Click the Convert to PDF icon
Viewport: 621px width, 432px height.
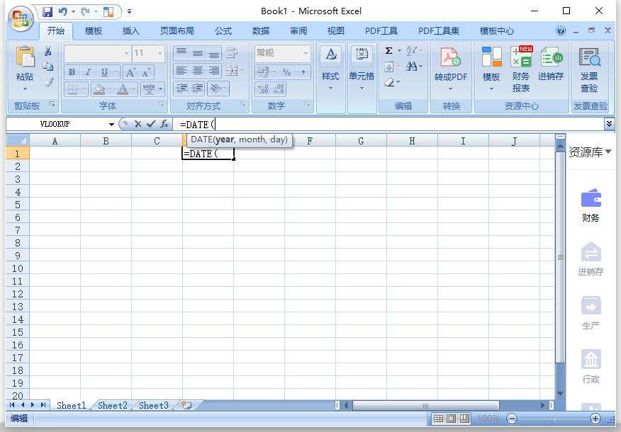click(450, 57)
